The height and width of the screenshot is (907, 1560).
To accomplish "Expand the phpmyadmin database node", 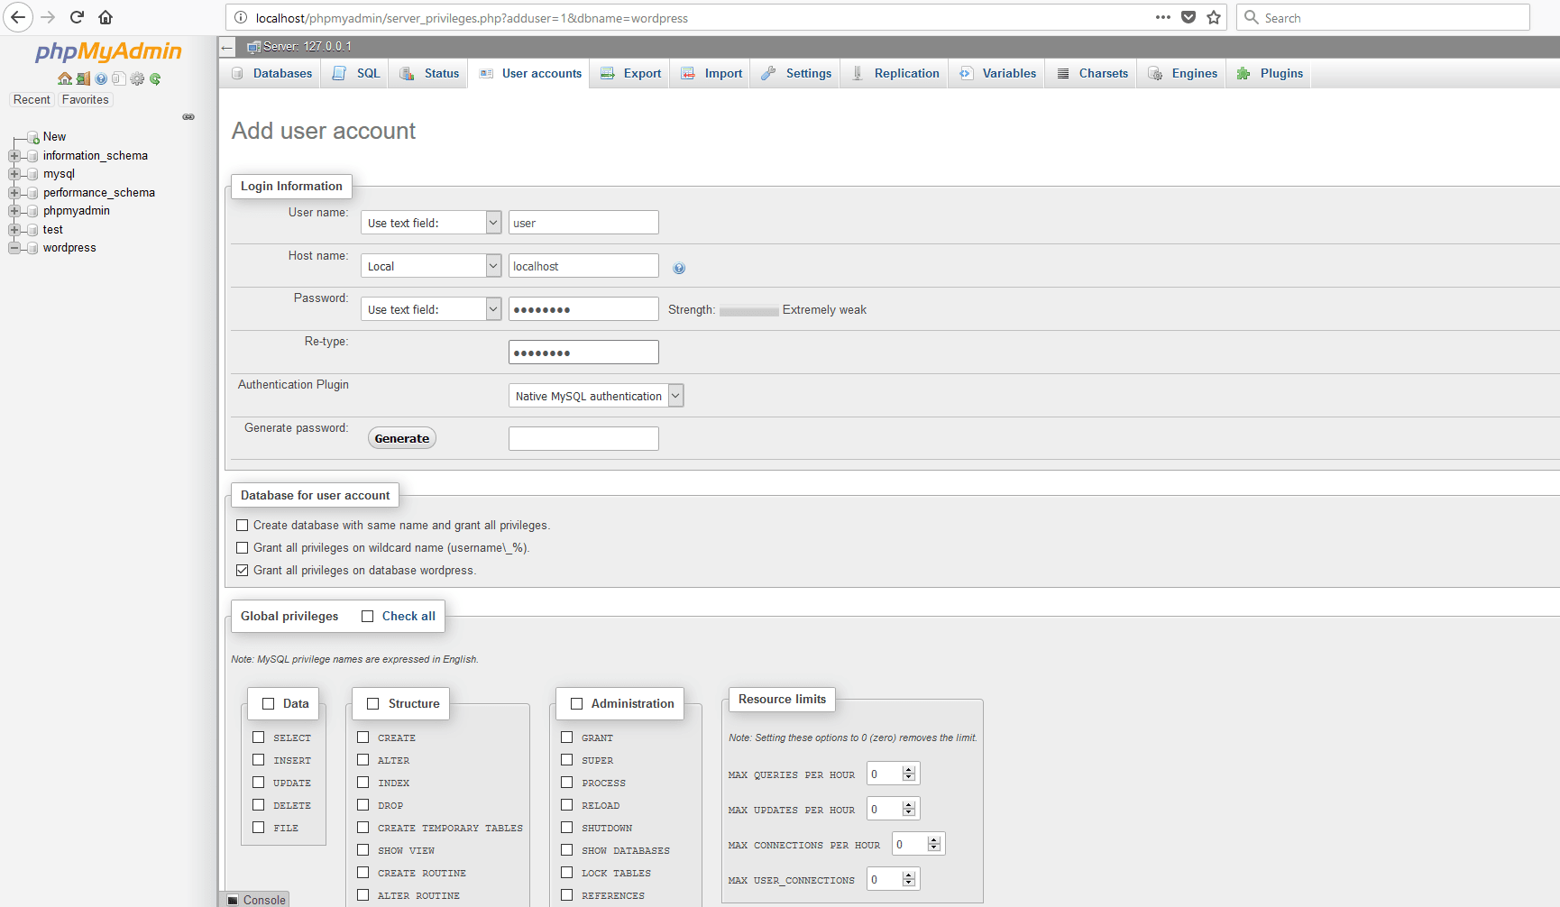I will click(14, 211).
